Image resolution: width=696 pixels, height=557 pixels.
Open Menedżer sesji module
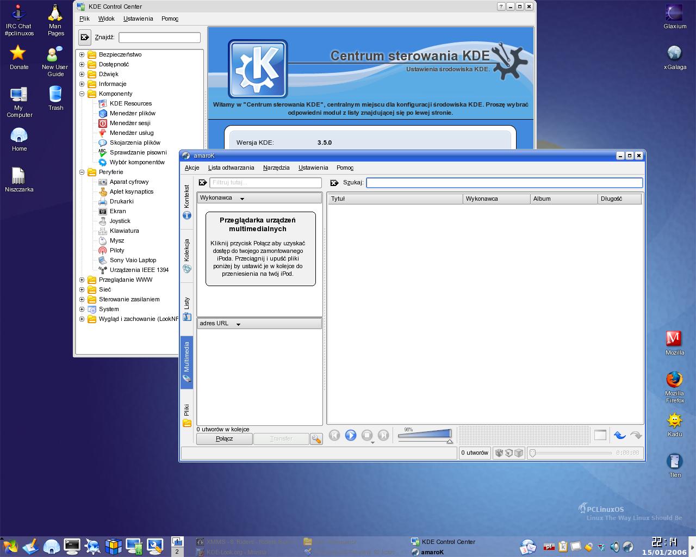[130, 123]
